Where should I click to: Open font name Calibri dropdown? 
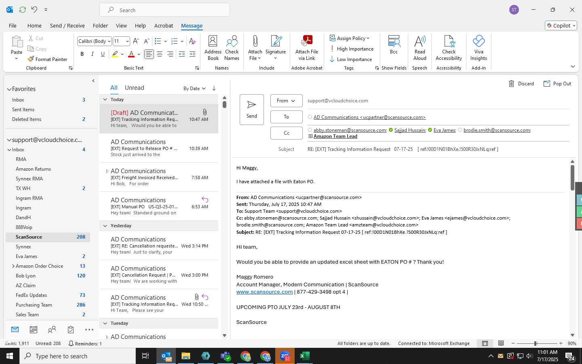[x=109, y=41]
